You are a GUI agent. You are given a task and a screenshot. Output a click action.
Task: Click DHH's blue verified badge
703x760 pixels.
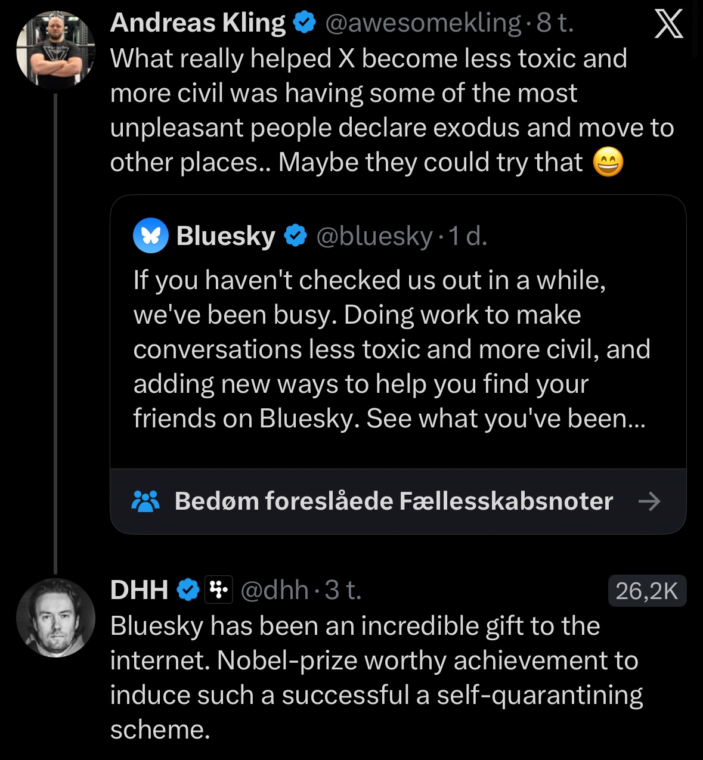point(188,590)
